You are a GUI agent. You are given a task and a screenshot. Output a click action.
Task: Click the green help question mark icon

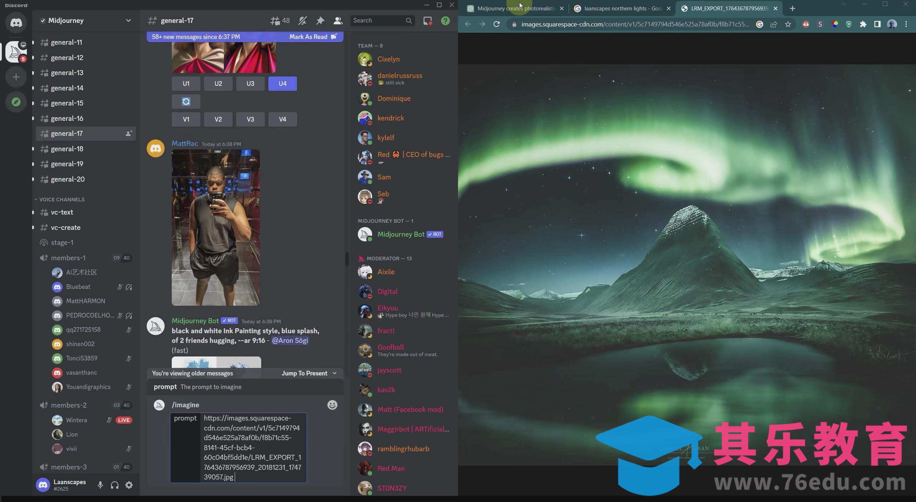tap(445, 21)
